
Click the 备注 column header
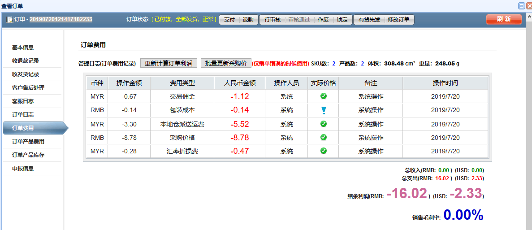pyautogui.click(x=371, y=83)
